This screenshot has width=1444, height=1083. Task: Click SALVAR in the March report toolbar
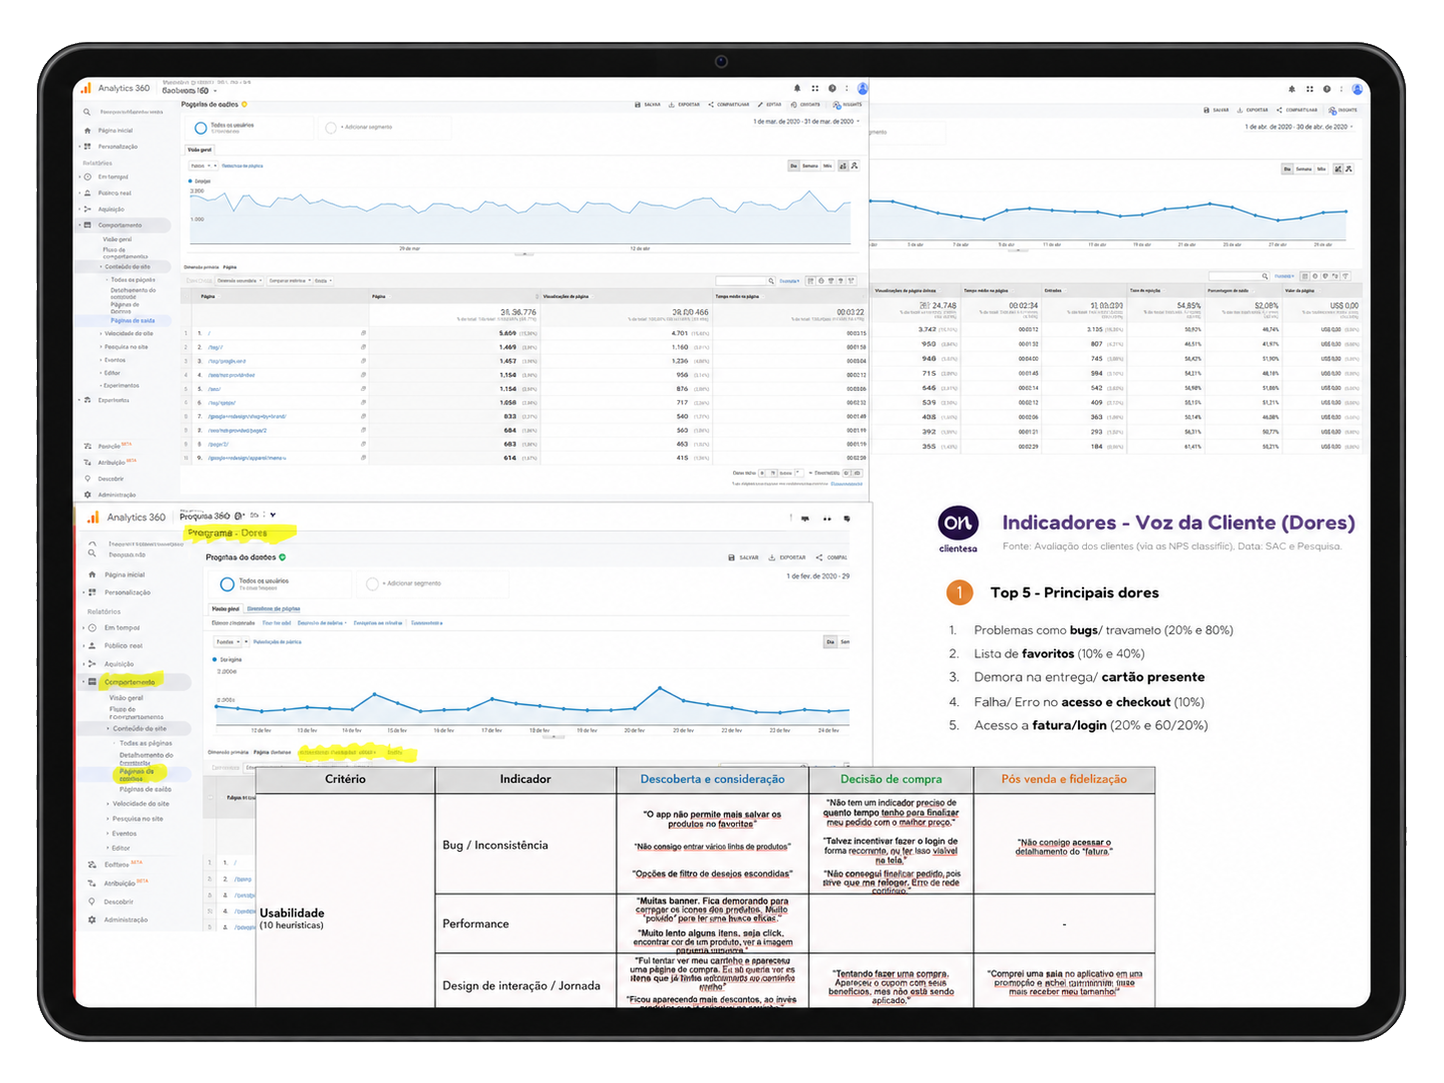[647, 105]
